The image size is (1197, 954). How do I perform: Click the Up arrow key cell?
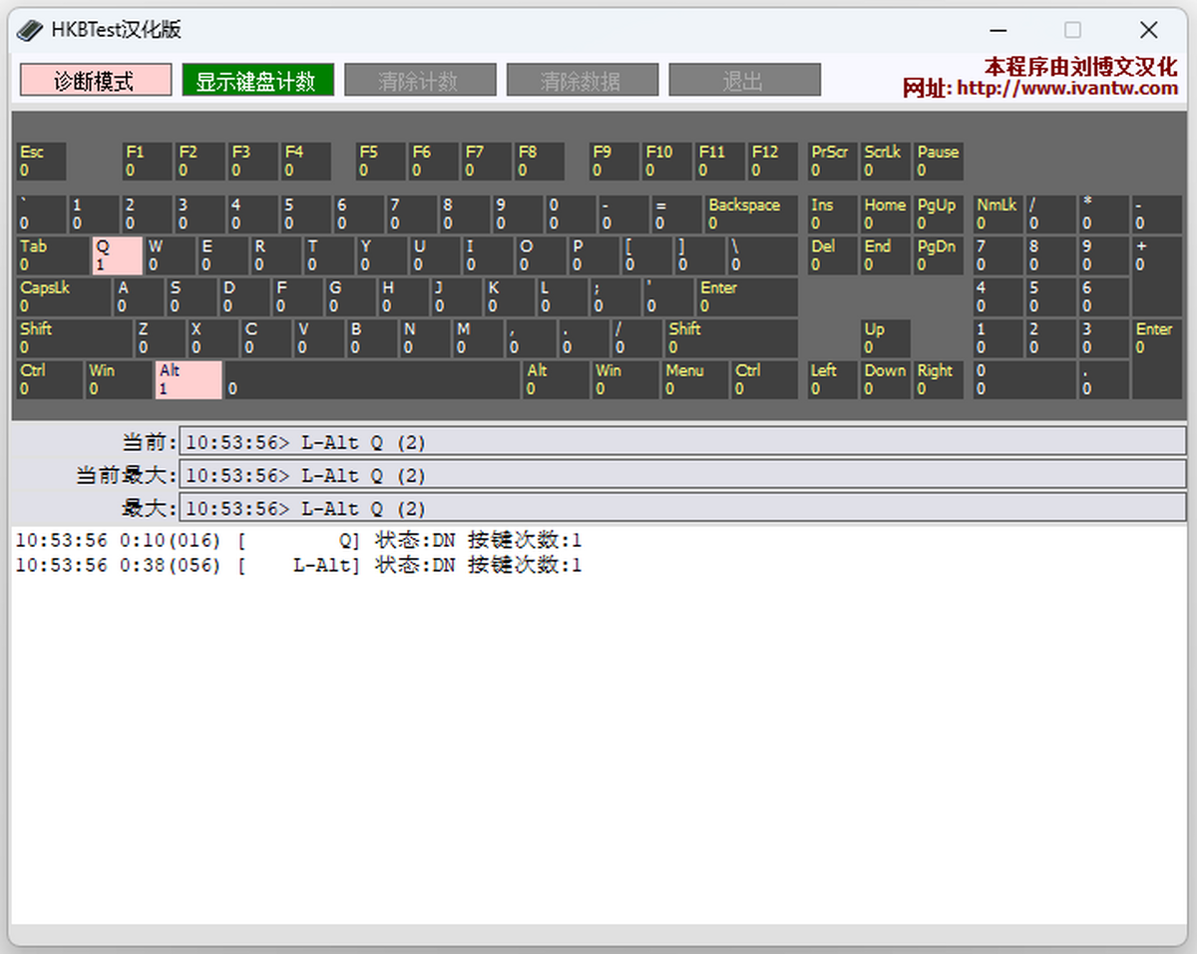(x=885, y=337)
